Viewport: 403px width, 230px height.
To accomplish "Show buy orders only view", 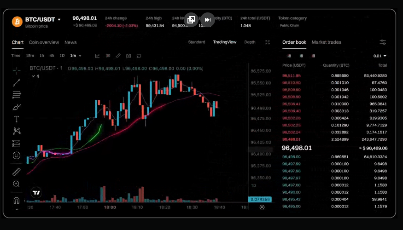I will tap(301, 56).
